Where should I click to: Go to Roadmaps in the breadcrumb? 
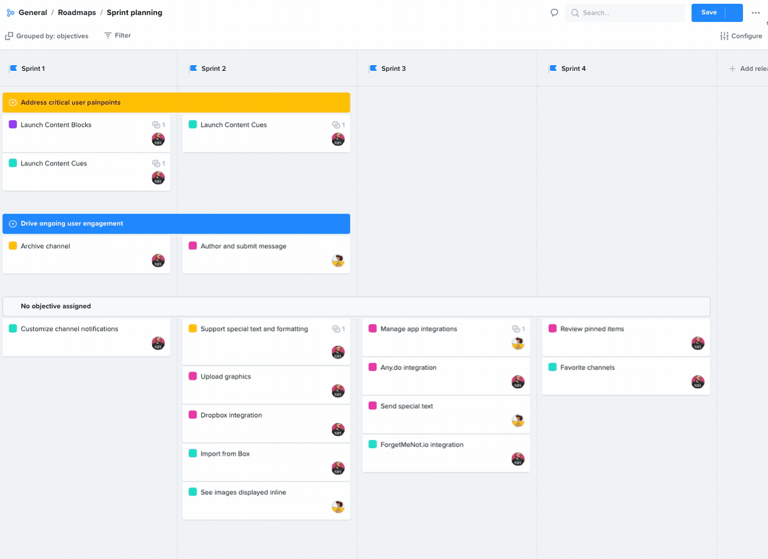(x=76, y=13)
